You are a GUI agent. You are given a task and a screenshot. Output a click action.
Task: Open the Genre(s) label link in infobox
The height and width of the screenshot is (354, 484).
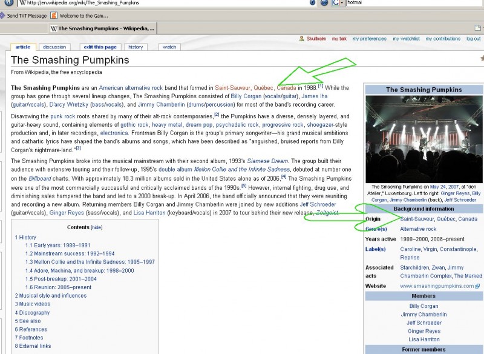click(376, 229)
